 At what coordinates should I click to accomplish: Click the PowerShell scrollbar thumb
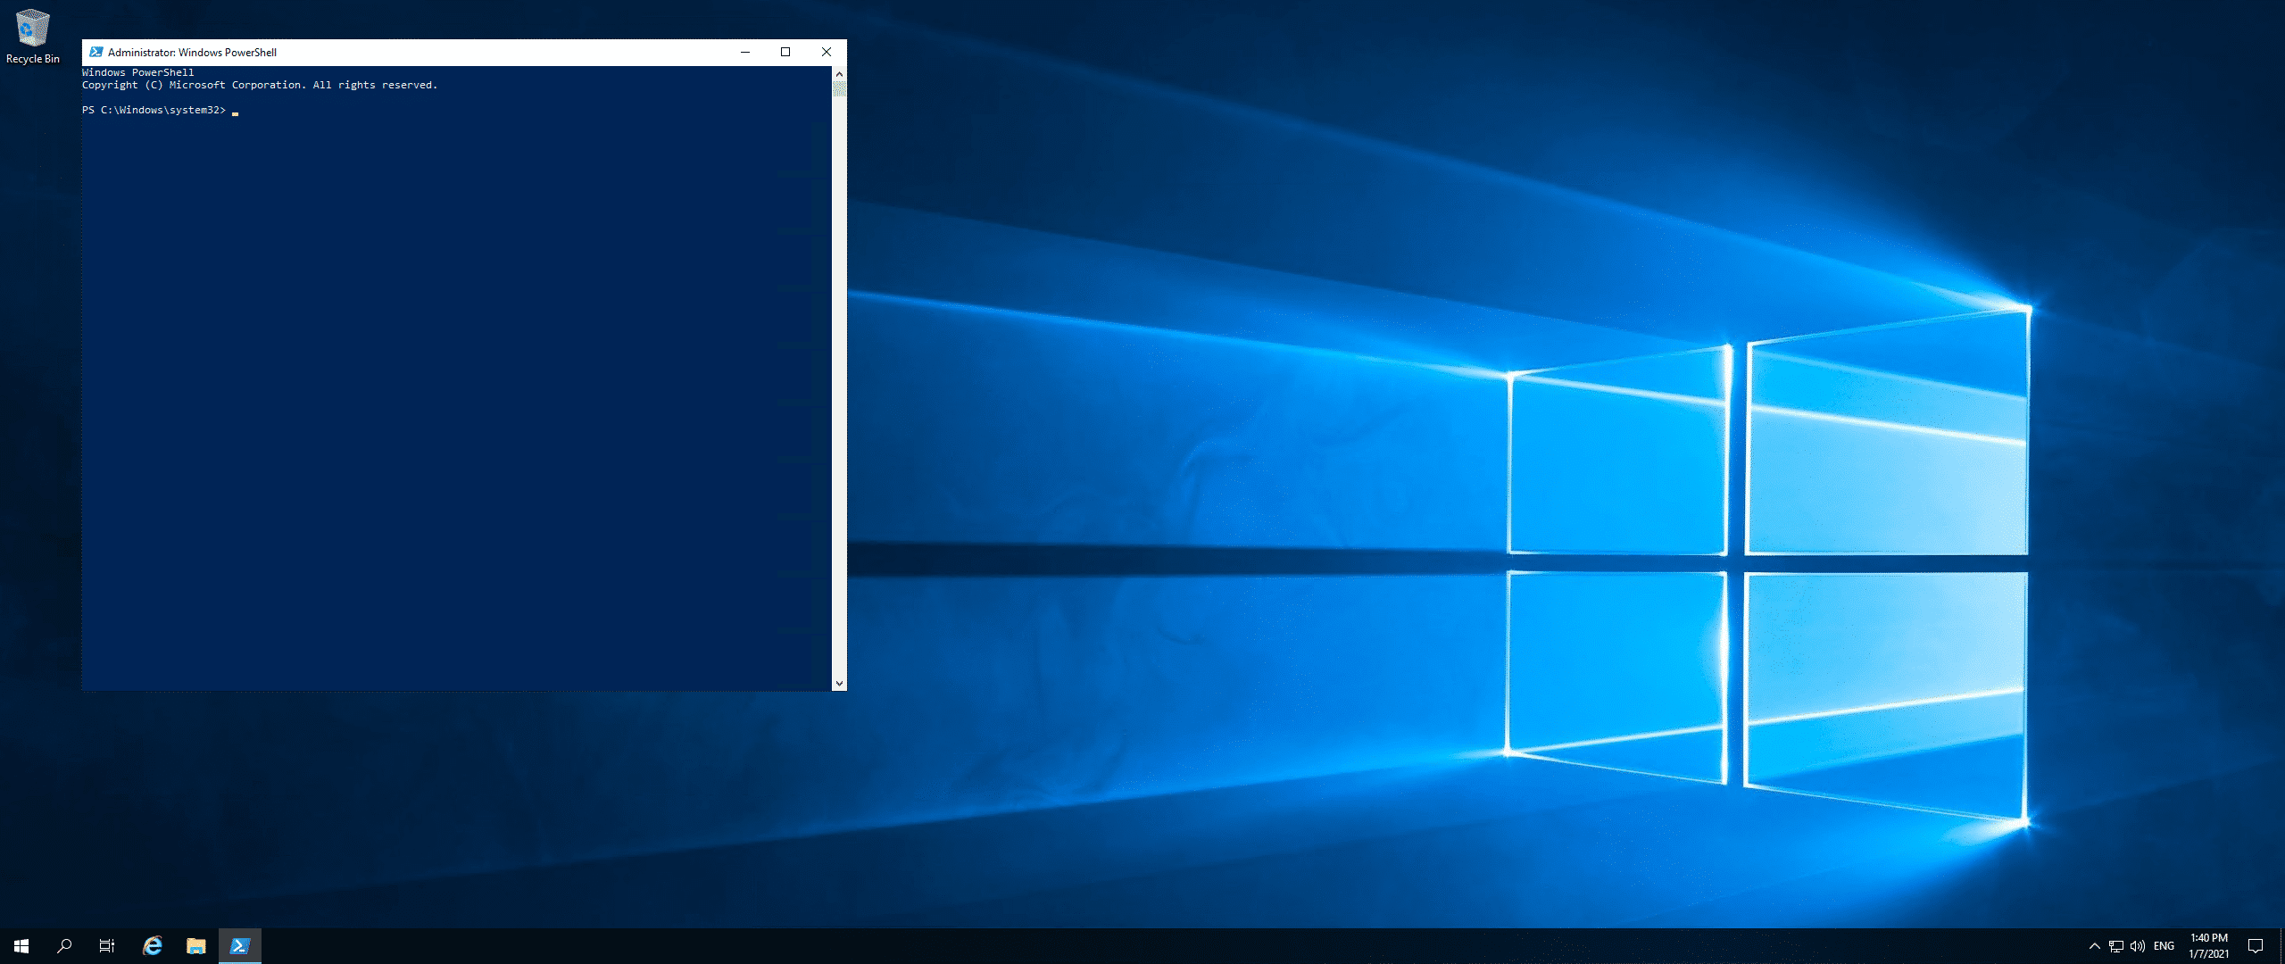pyautogui.click(x=839, y=88)
